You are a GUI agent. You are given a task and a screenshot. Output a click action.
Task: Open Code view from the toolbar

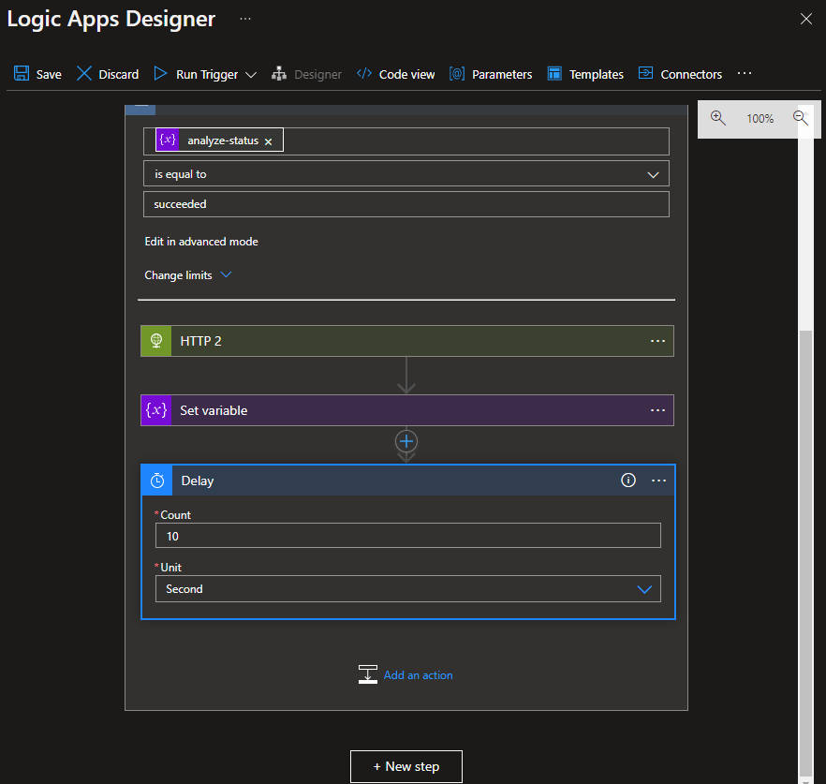coord(395,74)
